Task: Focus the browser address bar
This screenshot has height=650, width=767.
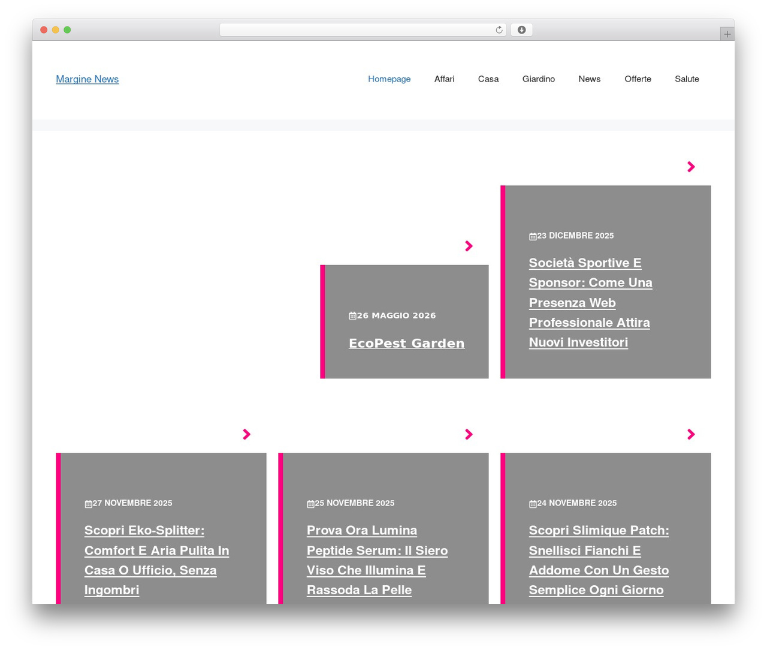Action: point(357,30)
